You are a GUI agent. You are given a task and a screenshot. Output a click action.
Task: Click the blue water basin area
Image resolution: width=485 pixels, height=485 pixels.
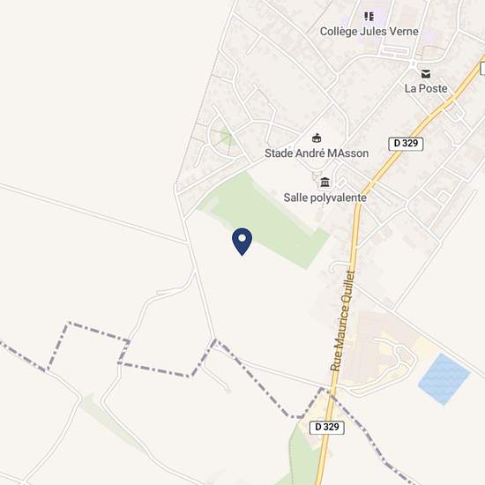coord(444,379)
